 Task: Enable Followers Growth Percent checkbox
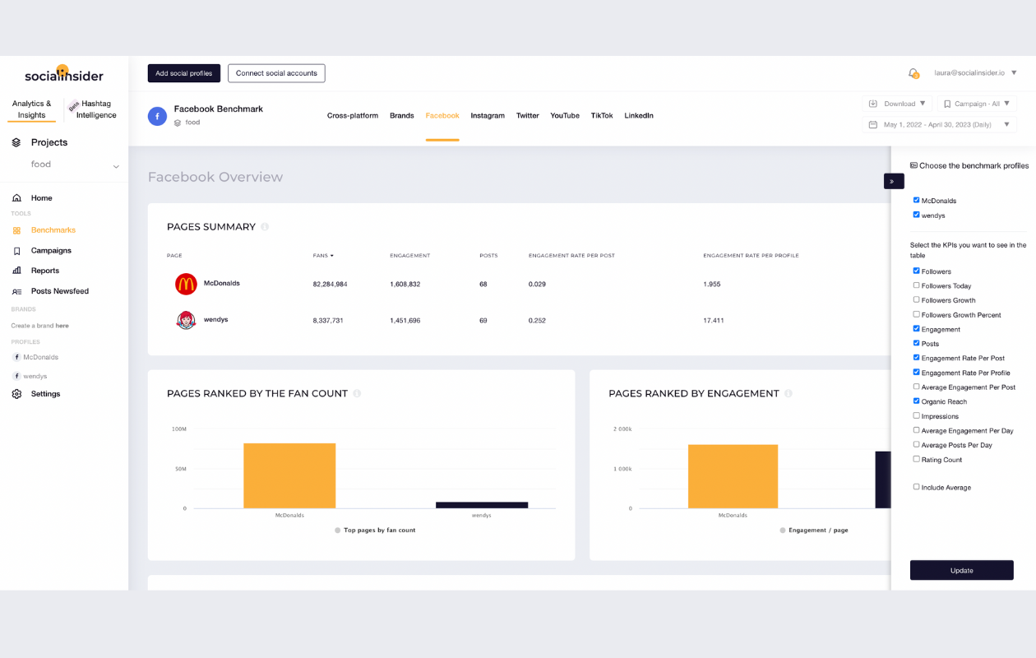[x=916, y=314]
